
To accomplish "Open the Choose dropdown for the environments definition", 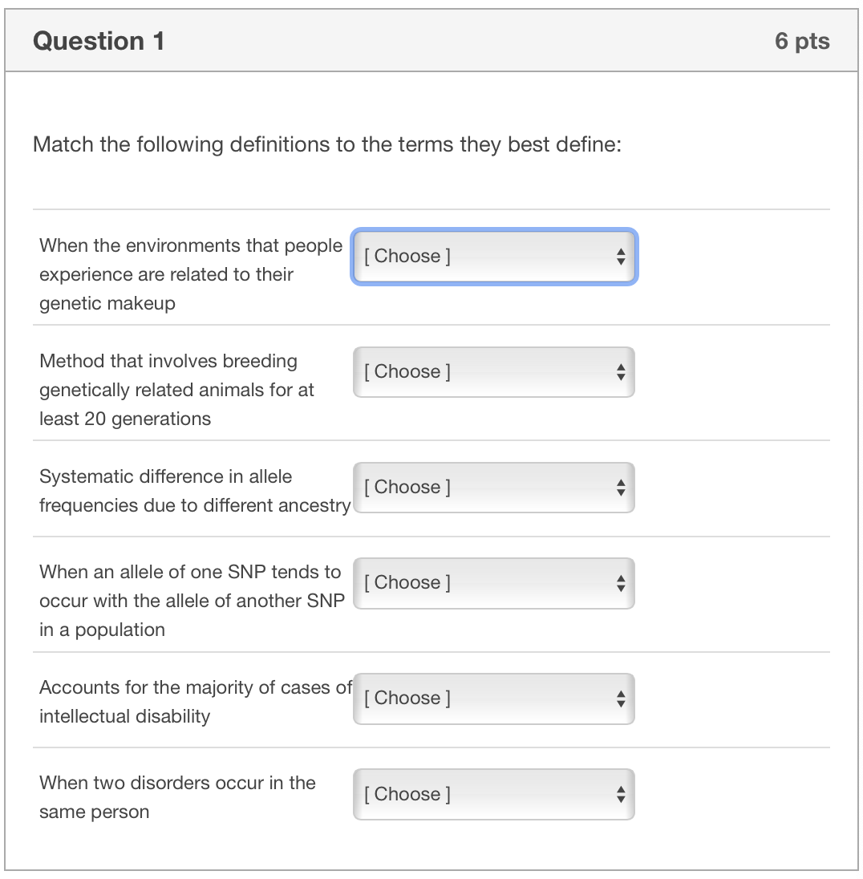I will coord(494,257).
